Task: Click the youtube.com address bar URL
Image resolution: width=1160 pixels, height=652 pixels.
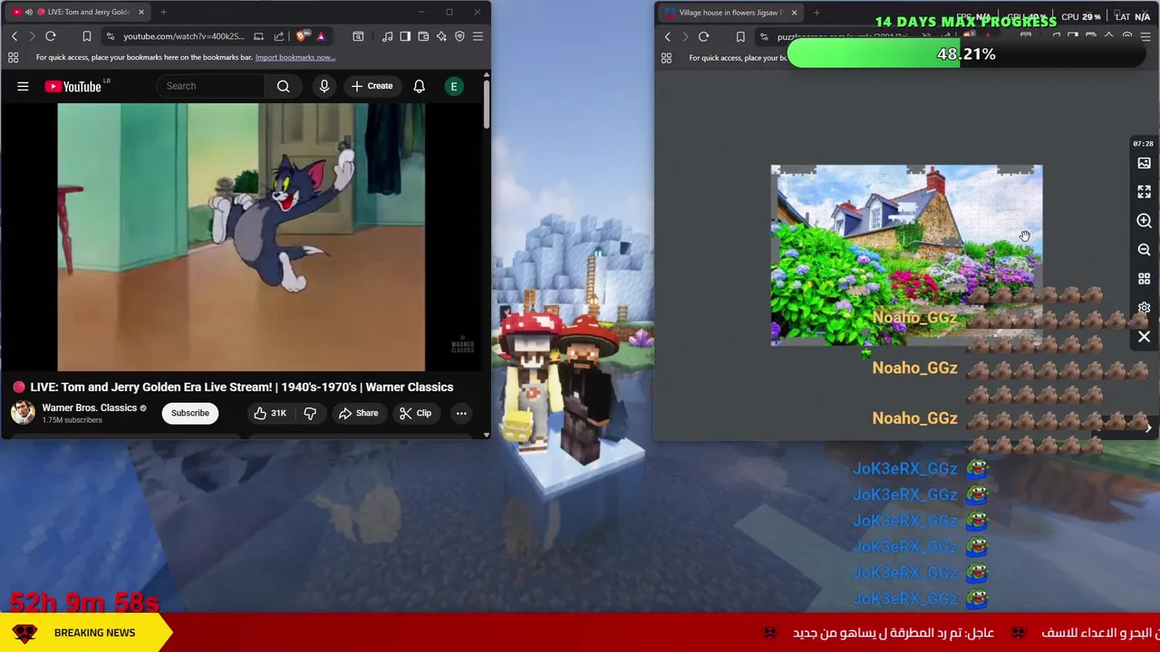Action: pyautogui.click(x=184, y=36)
